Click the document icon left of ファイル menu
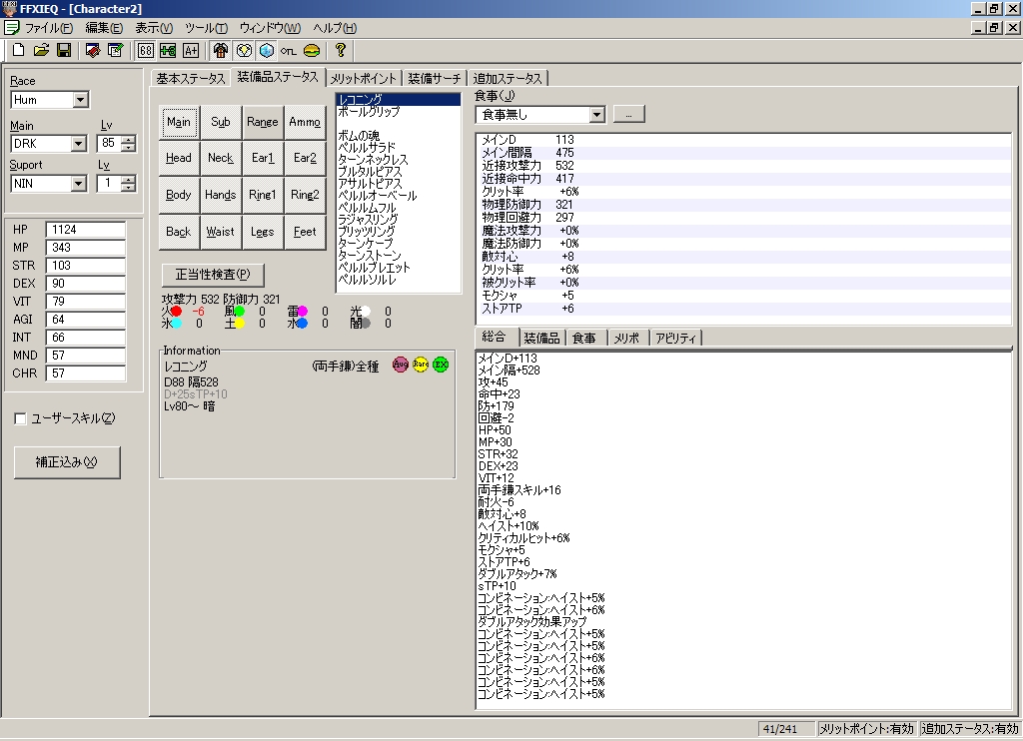 tap(11, 27)
